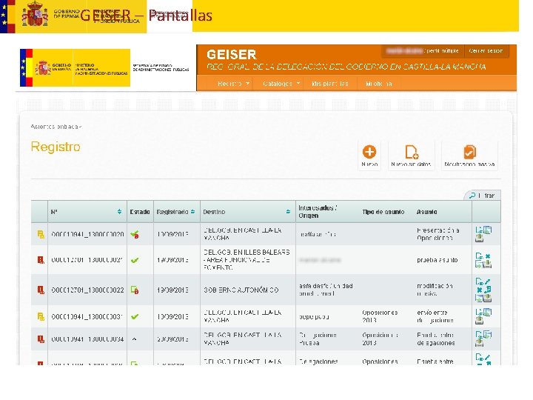Click prueba asunto cell
The height and width of the screenshot is (400, 533).
pos(438,260)
